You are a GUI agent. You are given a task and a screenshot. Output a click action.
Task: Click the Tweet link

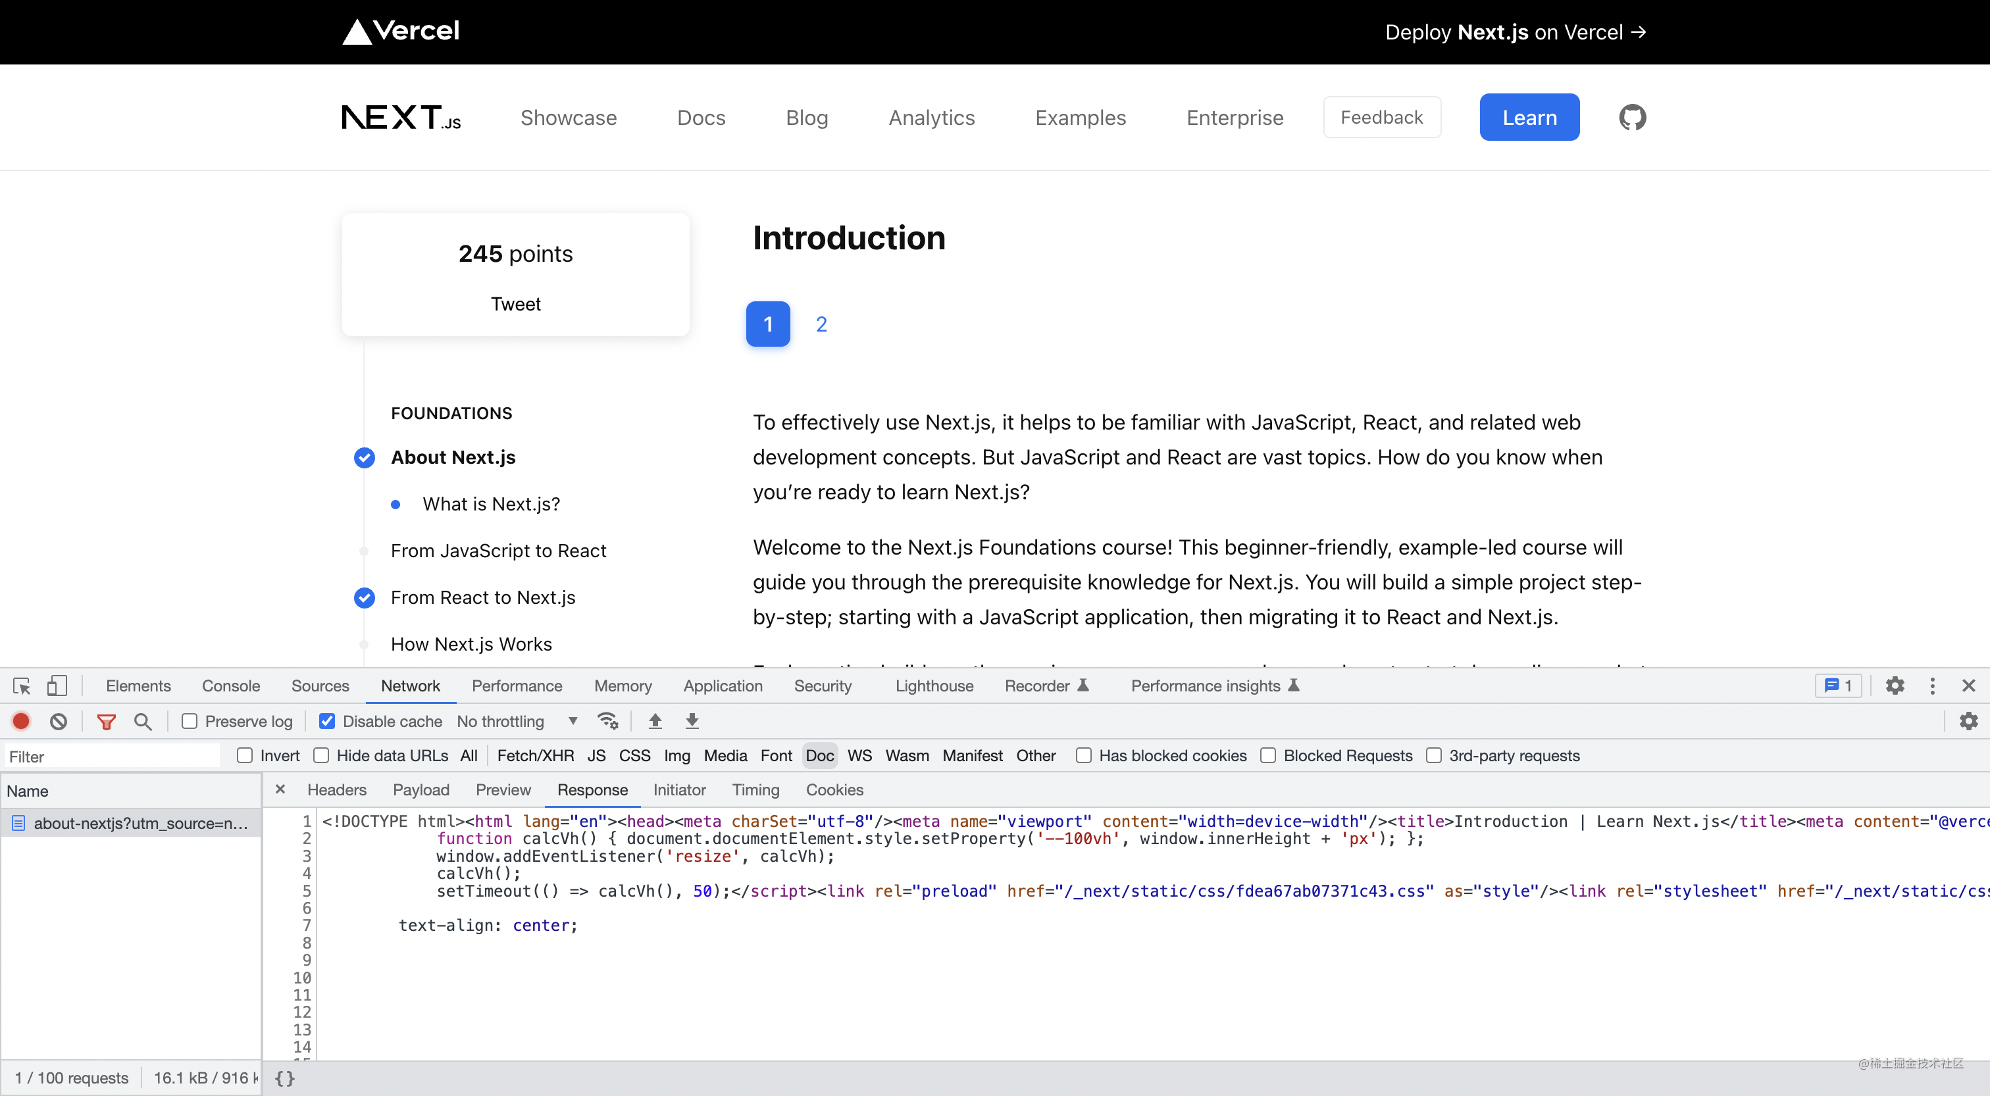(x=515, y=303)
